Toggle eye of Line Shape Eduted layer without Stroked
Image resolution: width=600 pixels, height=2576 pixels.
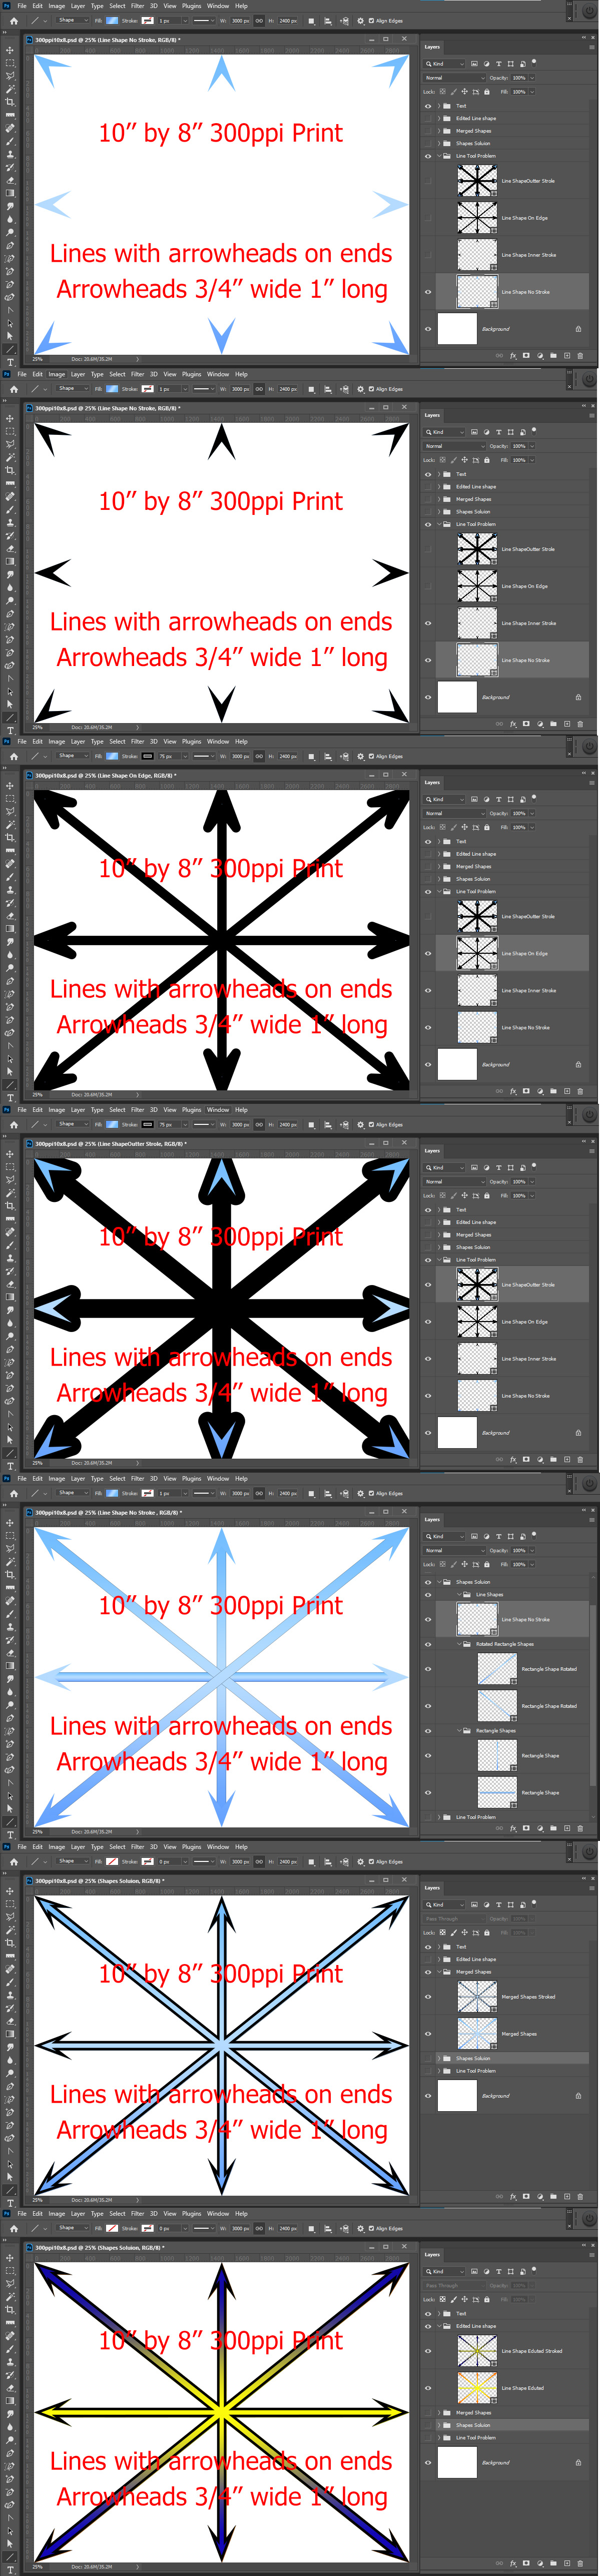428,2388
